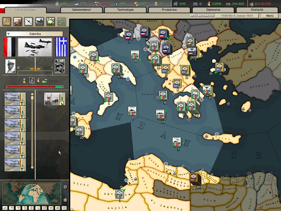Open the active battles explosion icon

(x=50, y=21)
